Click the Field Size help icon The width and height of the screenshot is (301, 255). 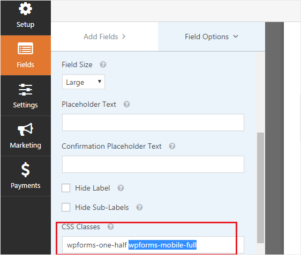click(103, 64)
